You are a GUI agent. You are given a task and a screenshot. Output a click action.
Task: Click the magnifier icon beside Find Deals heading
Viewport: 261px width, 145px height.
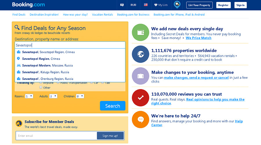(17, 27)
